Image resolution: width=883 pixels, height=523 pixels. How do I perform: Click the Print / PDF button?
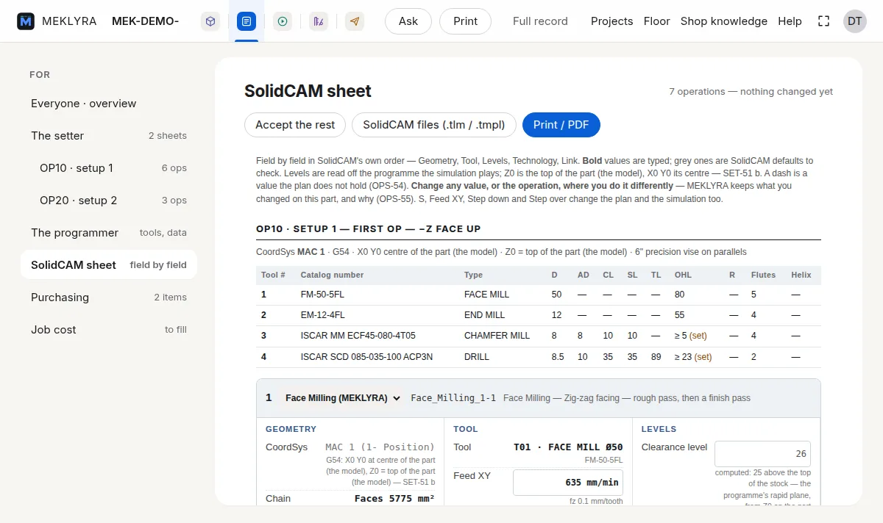point(561,125)
